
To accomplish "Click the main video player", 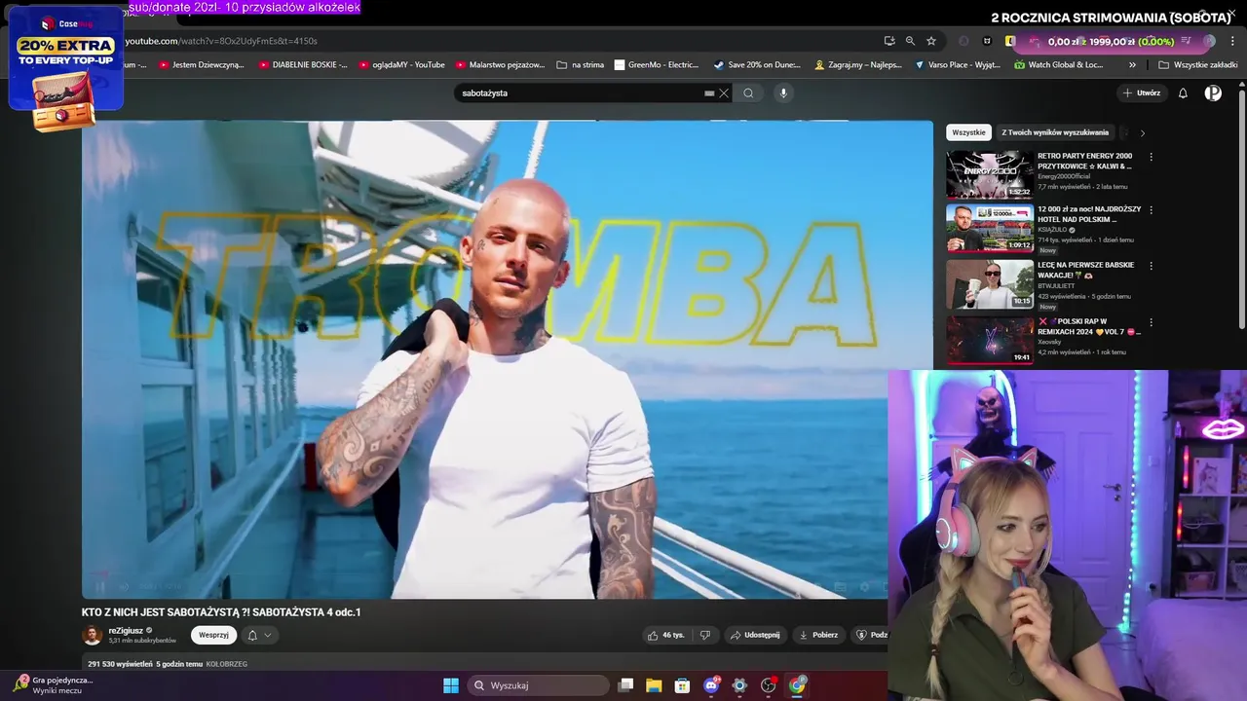I will [507, 359].
